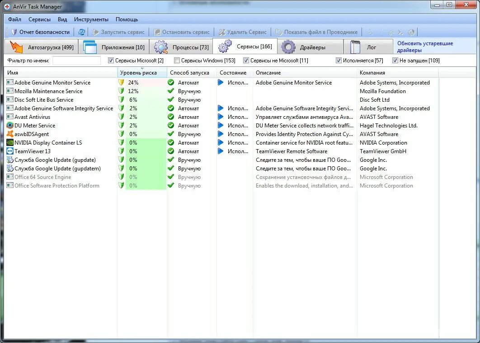480x343 pixels.
Task: Click the Служба Google Update (gupdatem) icon
Action: (x=10, y=168)
